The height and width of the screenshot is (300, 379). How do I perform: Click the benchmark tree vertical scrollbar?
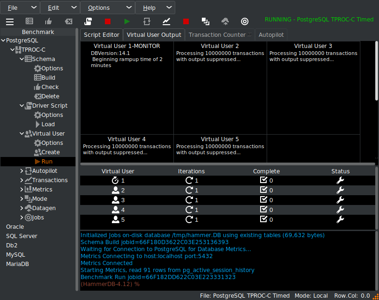click(x=77, y=159)
